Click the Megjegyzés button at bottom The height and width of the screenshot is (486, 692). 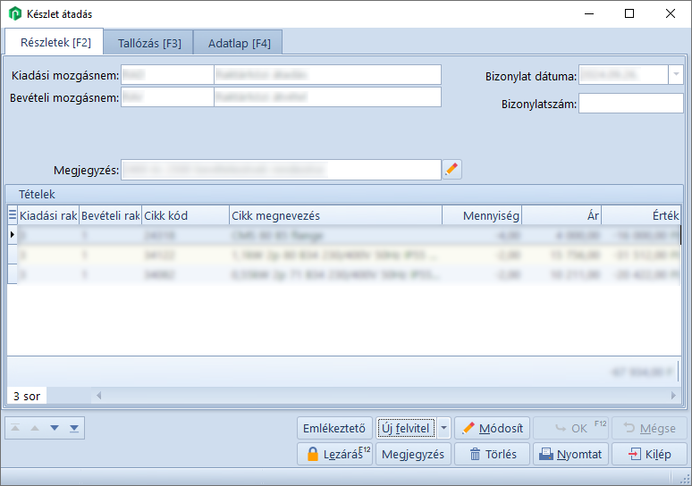[412, 454]
